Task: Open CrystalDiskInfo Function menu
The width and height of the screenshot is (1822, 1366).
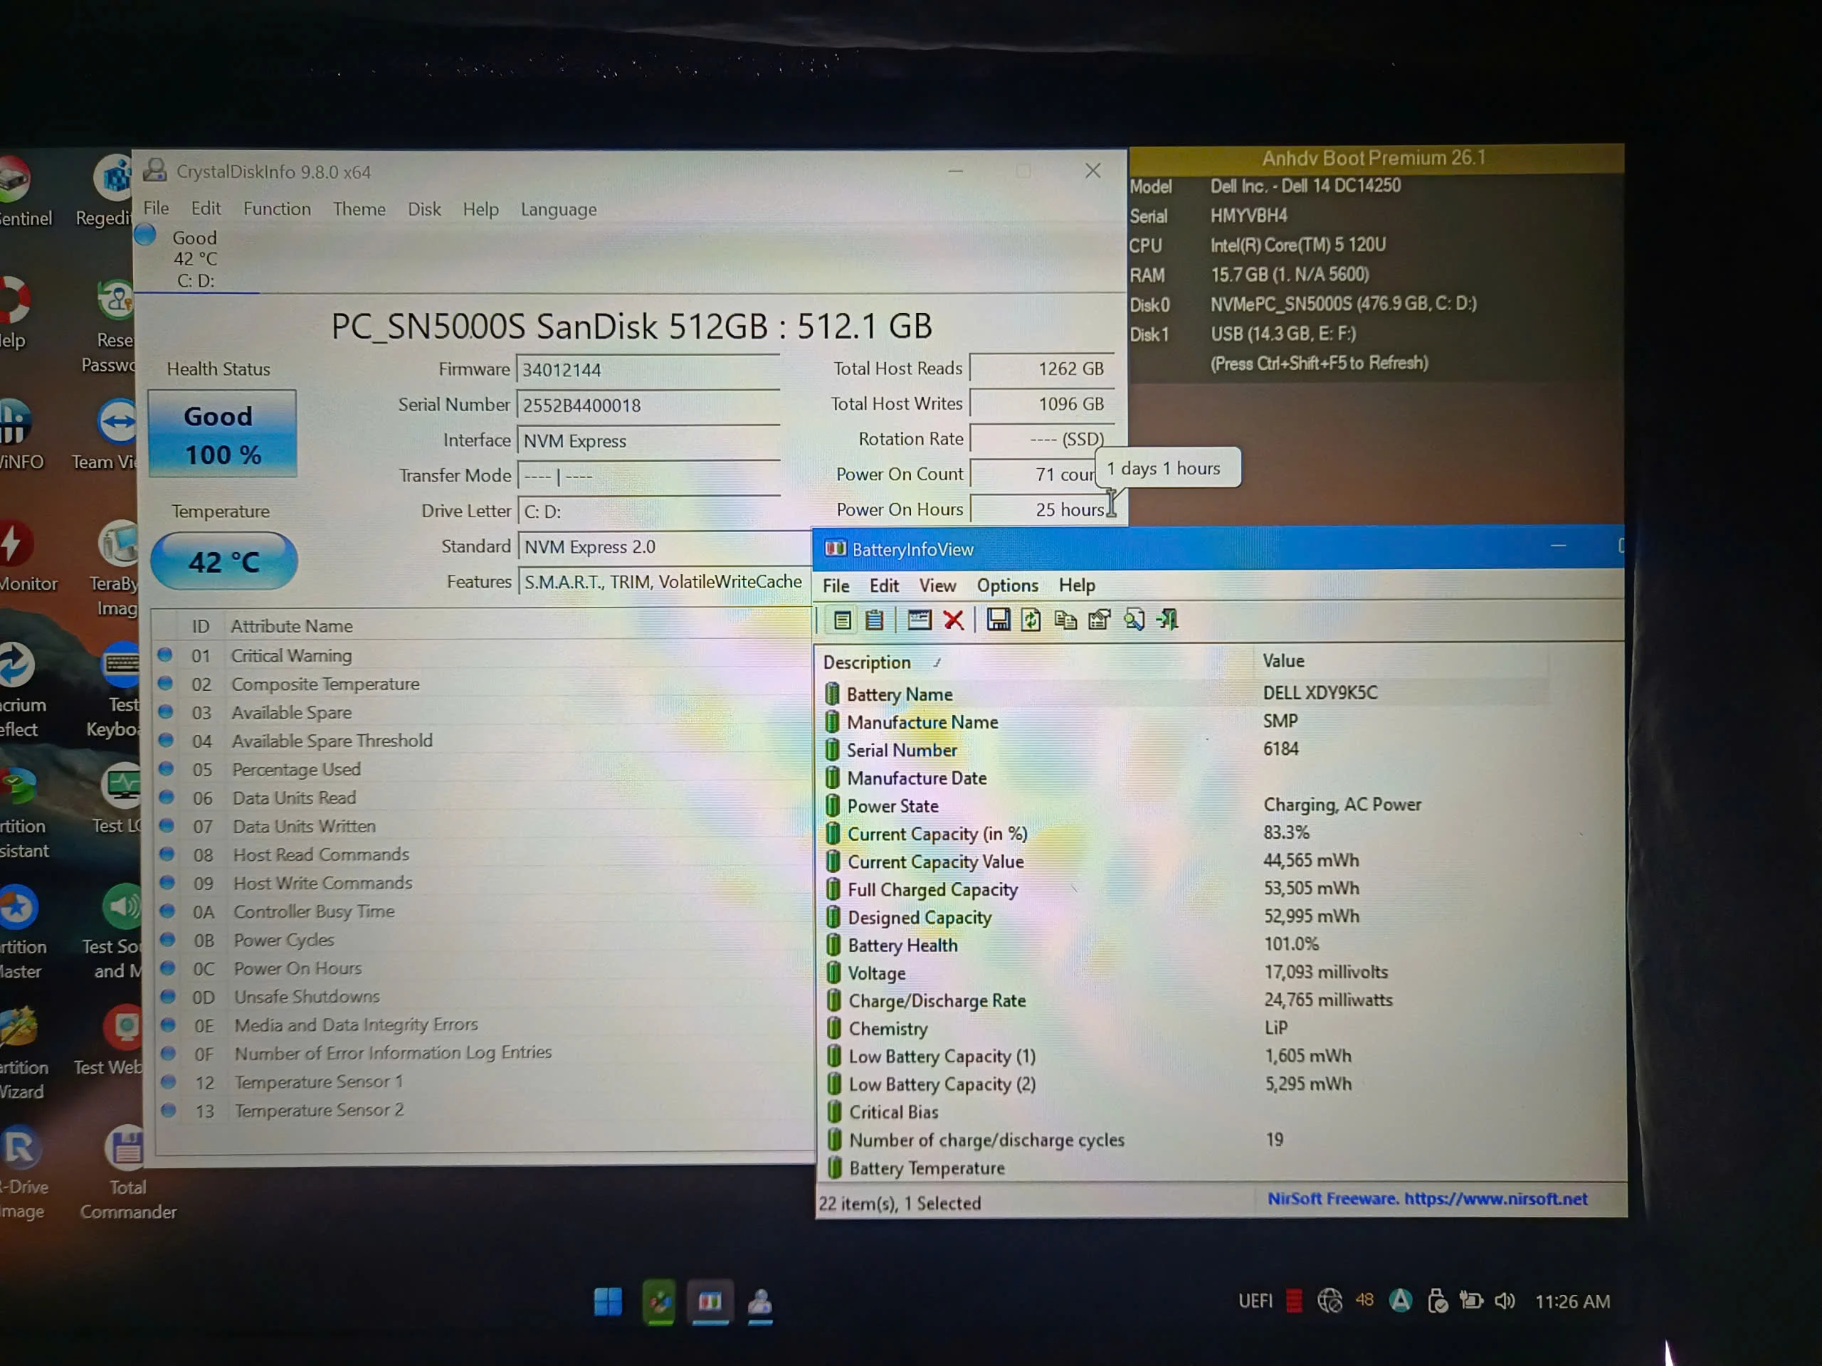Action: (x=277, y=209)
